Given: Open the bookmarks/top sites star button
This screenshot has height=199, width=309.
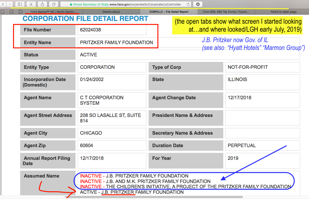Looking at the screenshot, I should [31, 4].
